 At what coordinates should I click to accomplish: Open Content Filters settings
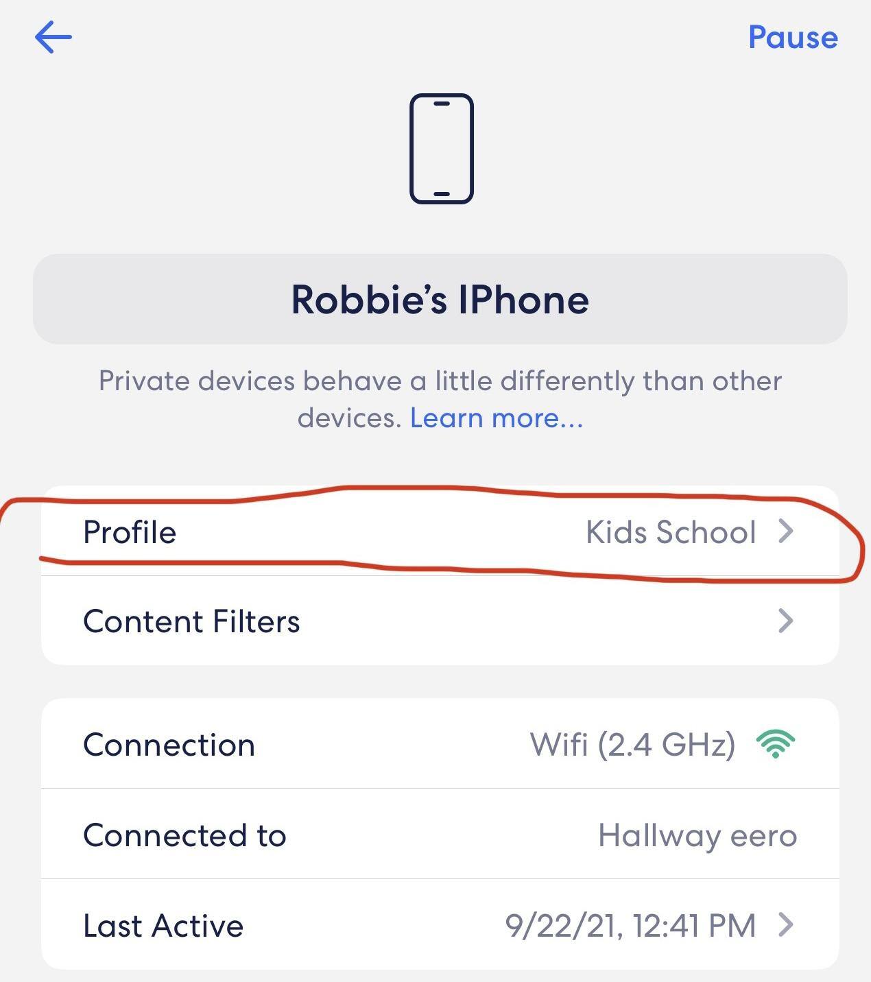[439, 621]
